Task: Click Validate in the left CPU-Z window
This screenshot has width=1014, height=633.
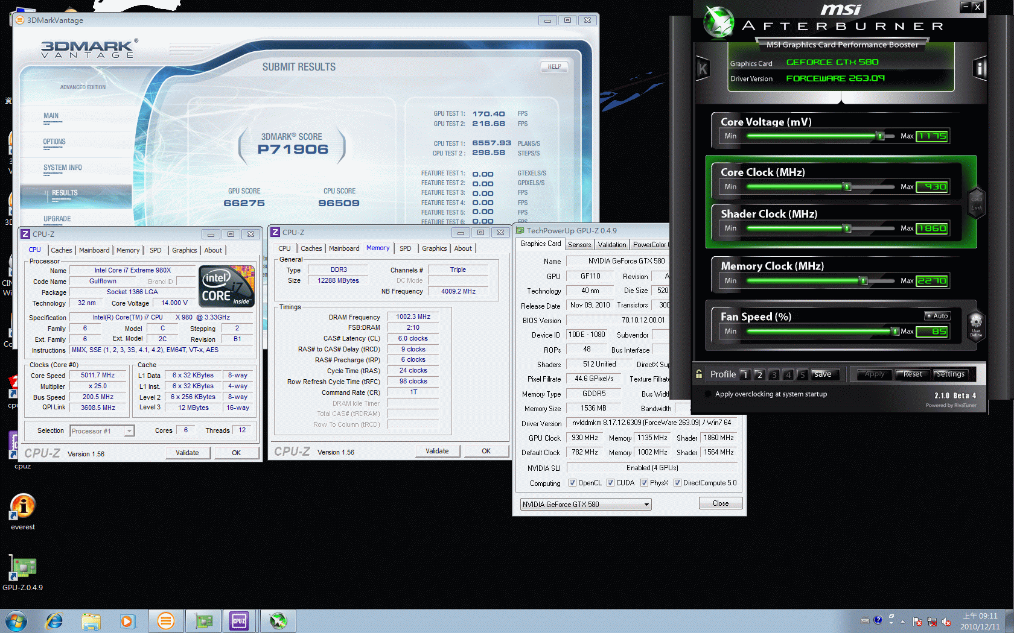Action: 187,453
